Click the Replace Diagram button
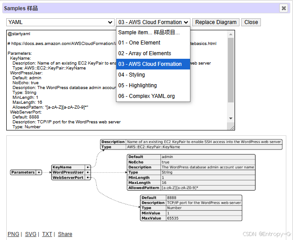Image resolution: width=293 pixels, height=240 pixels. click(216, 22)
